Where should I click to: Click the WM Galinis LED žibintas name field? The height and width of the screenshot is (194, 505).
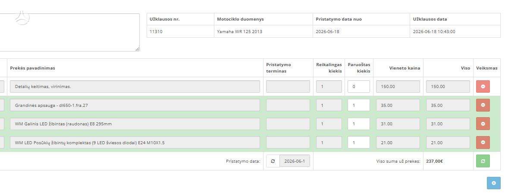point(135,124)
